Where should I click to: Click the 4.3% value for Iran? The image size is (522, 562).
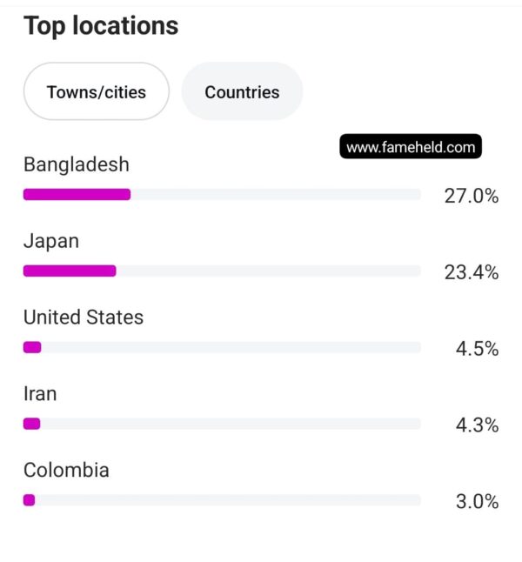(x=477, y=425)
